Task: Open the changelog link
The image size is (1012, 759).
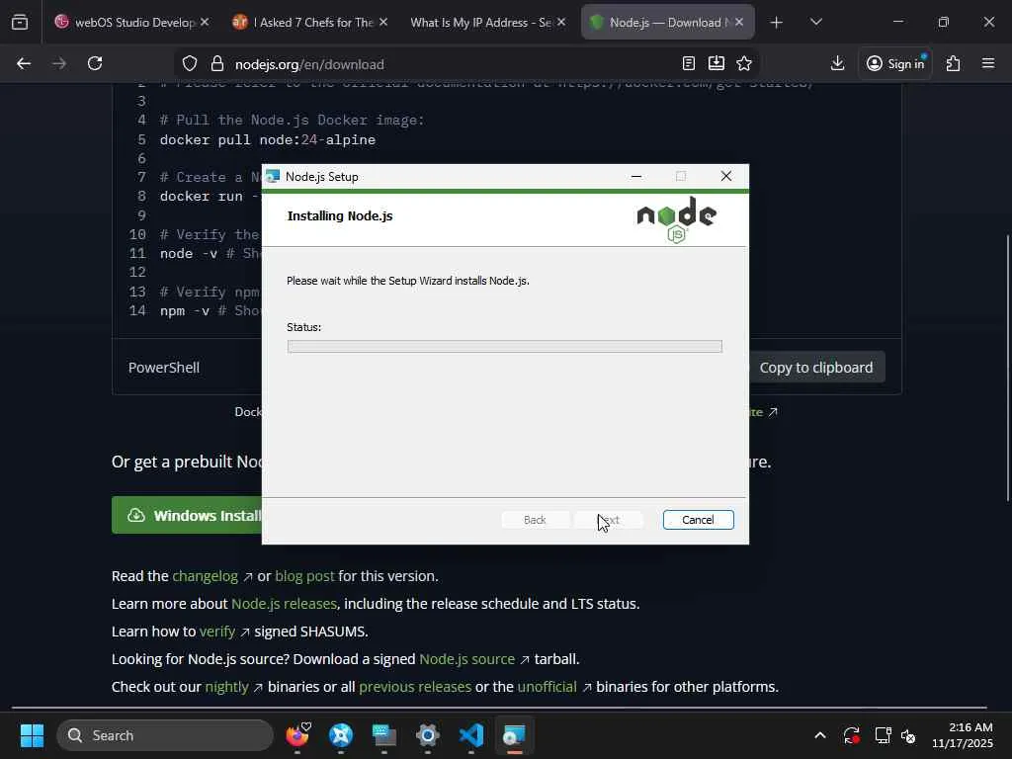Action: 206,576
